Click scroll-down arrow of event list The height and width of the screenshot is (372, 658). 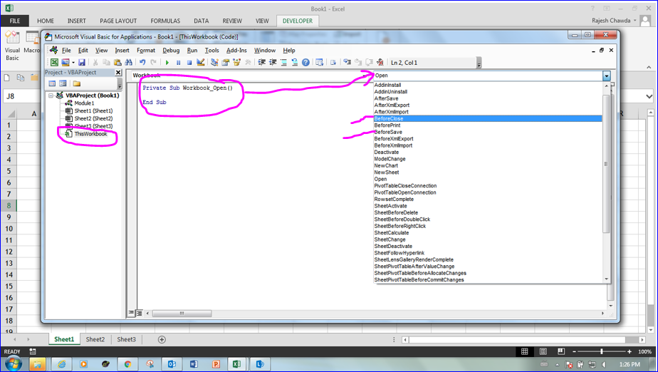click(607, 279)
